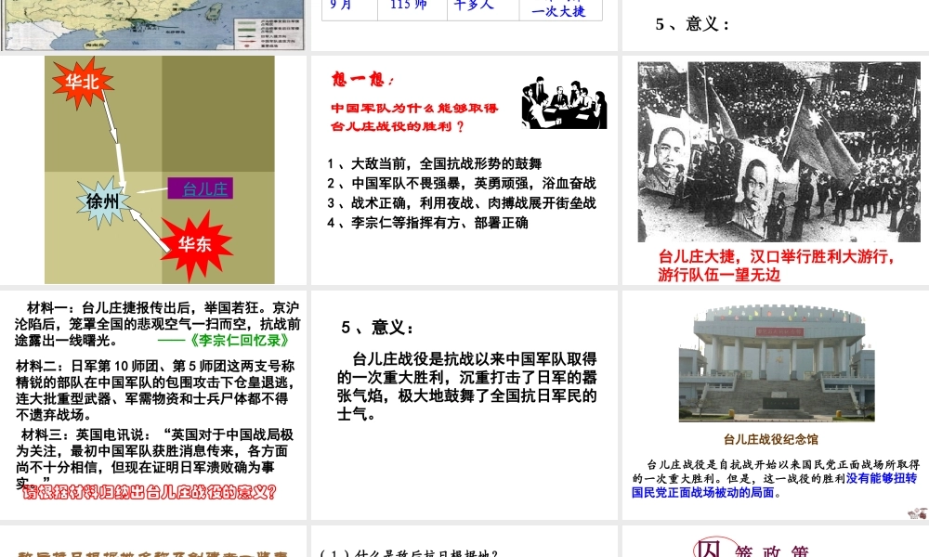This screenshot has width=929, height=557.
Task: Click the red 华东 starburst shape
Action: [x=195, y=244]
